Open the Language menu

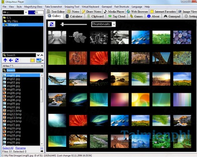(x=137, y=7)
